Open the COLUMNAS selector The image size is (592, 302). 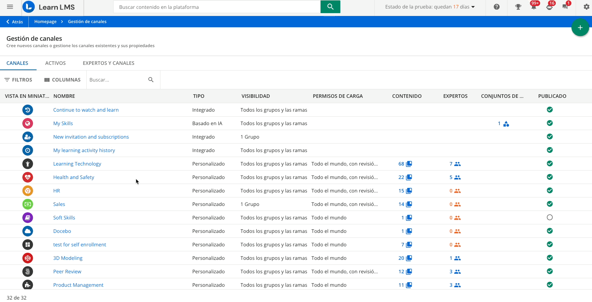(62, 80)
